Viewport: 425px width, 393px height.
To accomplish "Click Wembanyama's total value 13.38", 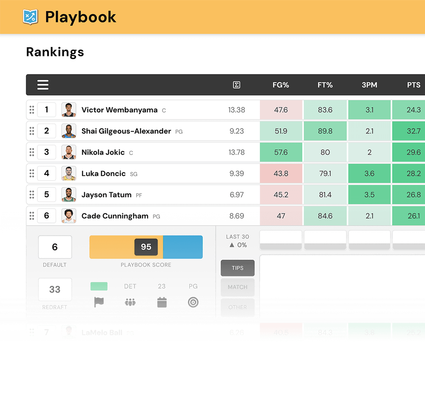I will click(237, 110).
